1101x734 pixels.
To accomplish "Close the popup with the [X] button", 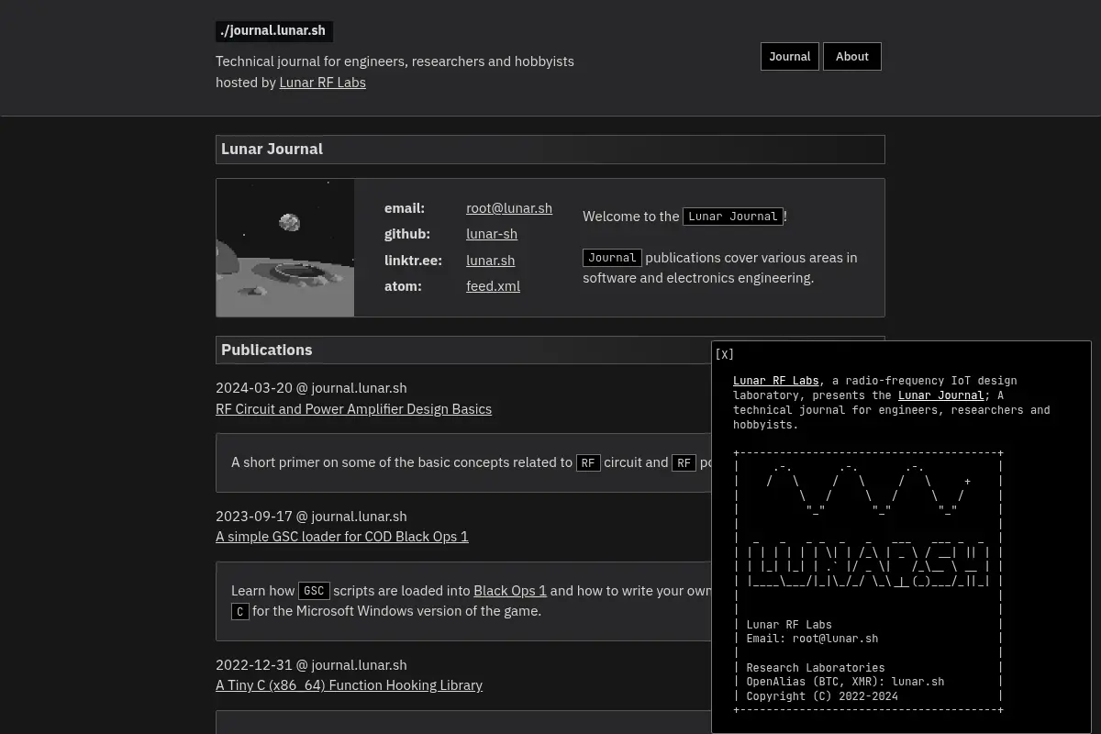I will point(725,354).
